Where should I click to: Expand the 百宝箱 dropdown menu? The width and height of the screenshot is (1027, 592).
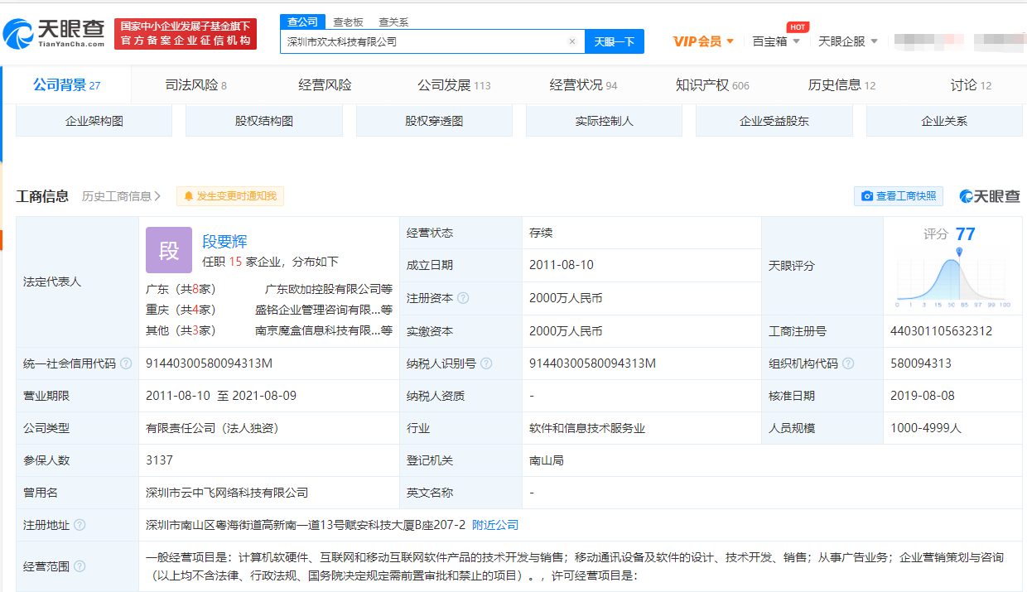pyautogui.click(x=776, y=41)
